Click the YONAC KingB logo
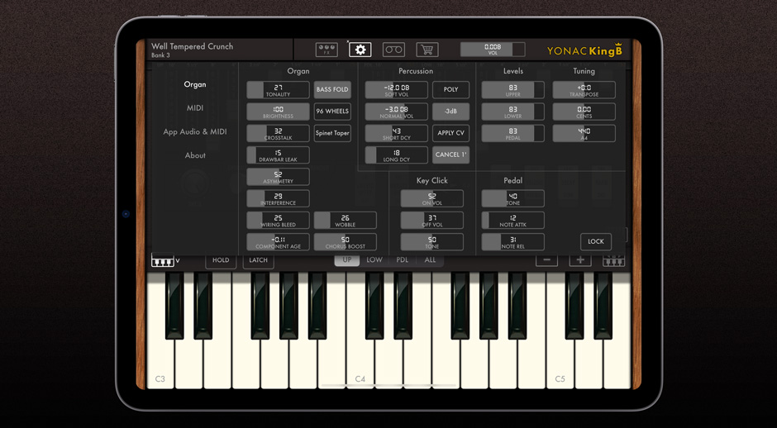This screenshot has height=428, width=777. pyautogui.click(x=584, y=50)
